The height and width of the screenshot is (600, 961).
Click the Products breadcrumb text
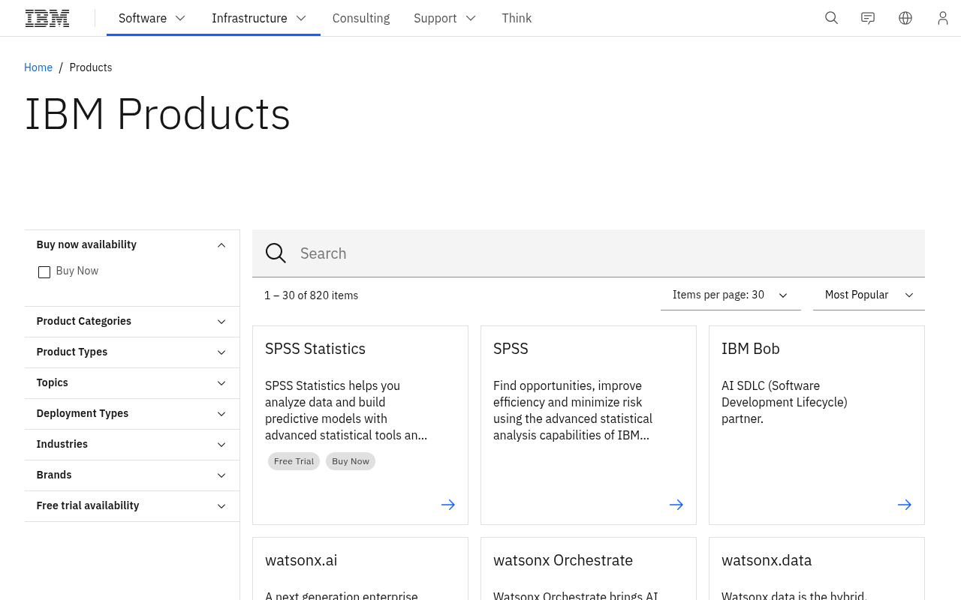click(x=91, y=67)
